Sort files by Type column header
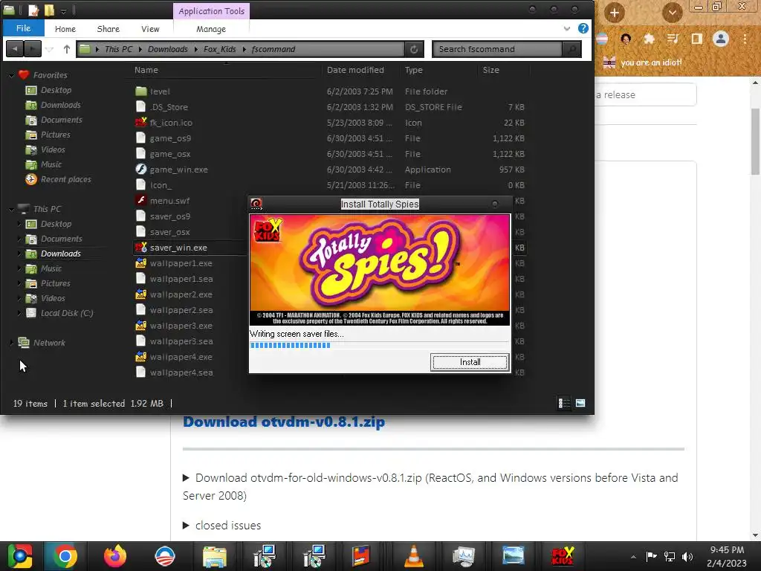 413,70
